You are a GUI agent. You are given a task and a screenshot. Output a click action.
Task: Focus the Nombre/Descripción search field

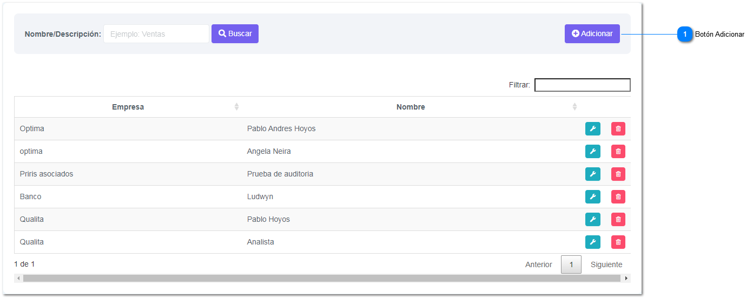coord(156,33)
